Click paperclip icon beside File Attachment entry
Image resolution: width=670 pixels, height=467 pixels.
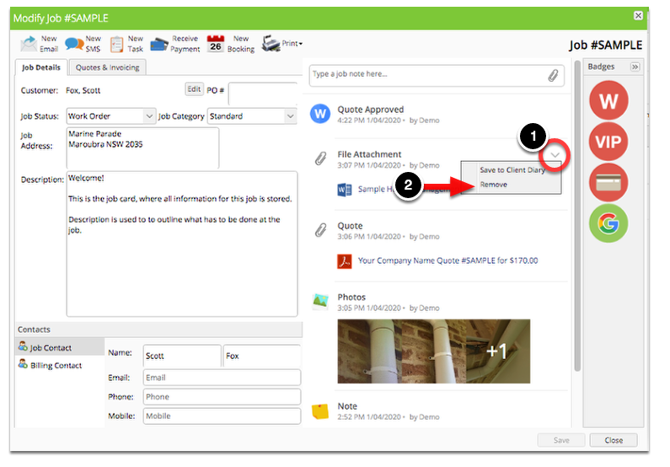(x=320, y=158)
